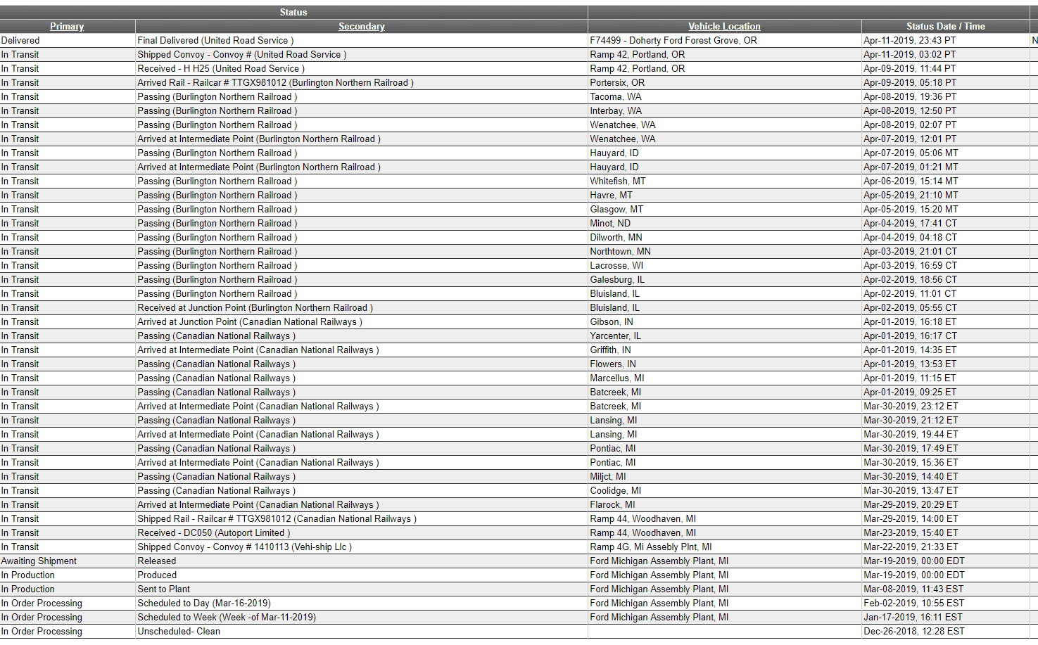Click the date 'Apr-02-2019, 11:01 CT'

(x=910, y=293)
